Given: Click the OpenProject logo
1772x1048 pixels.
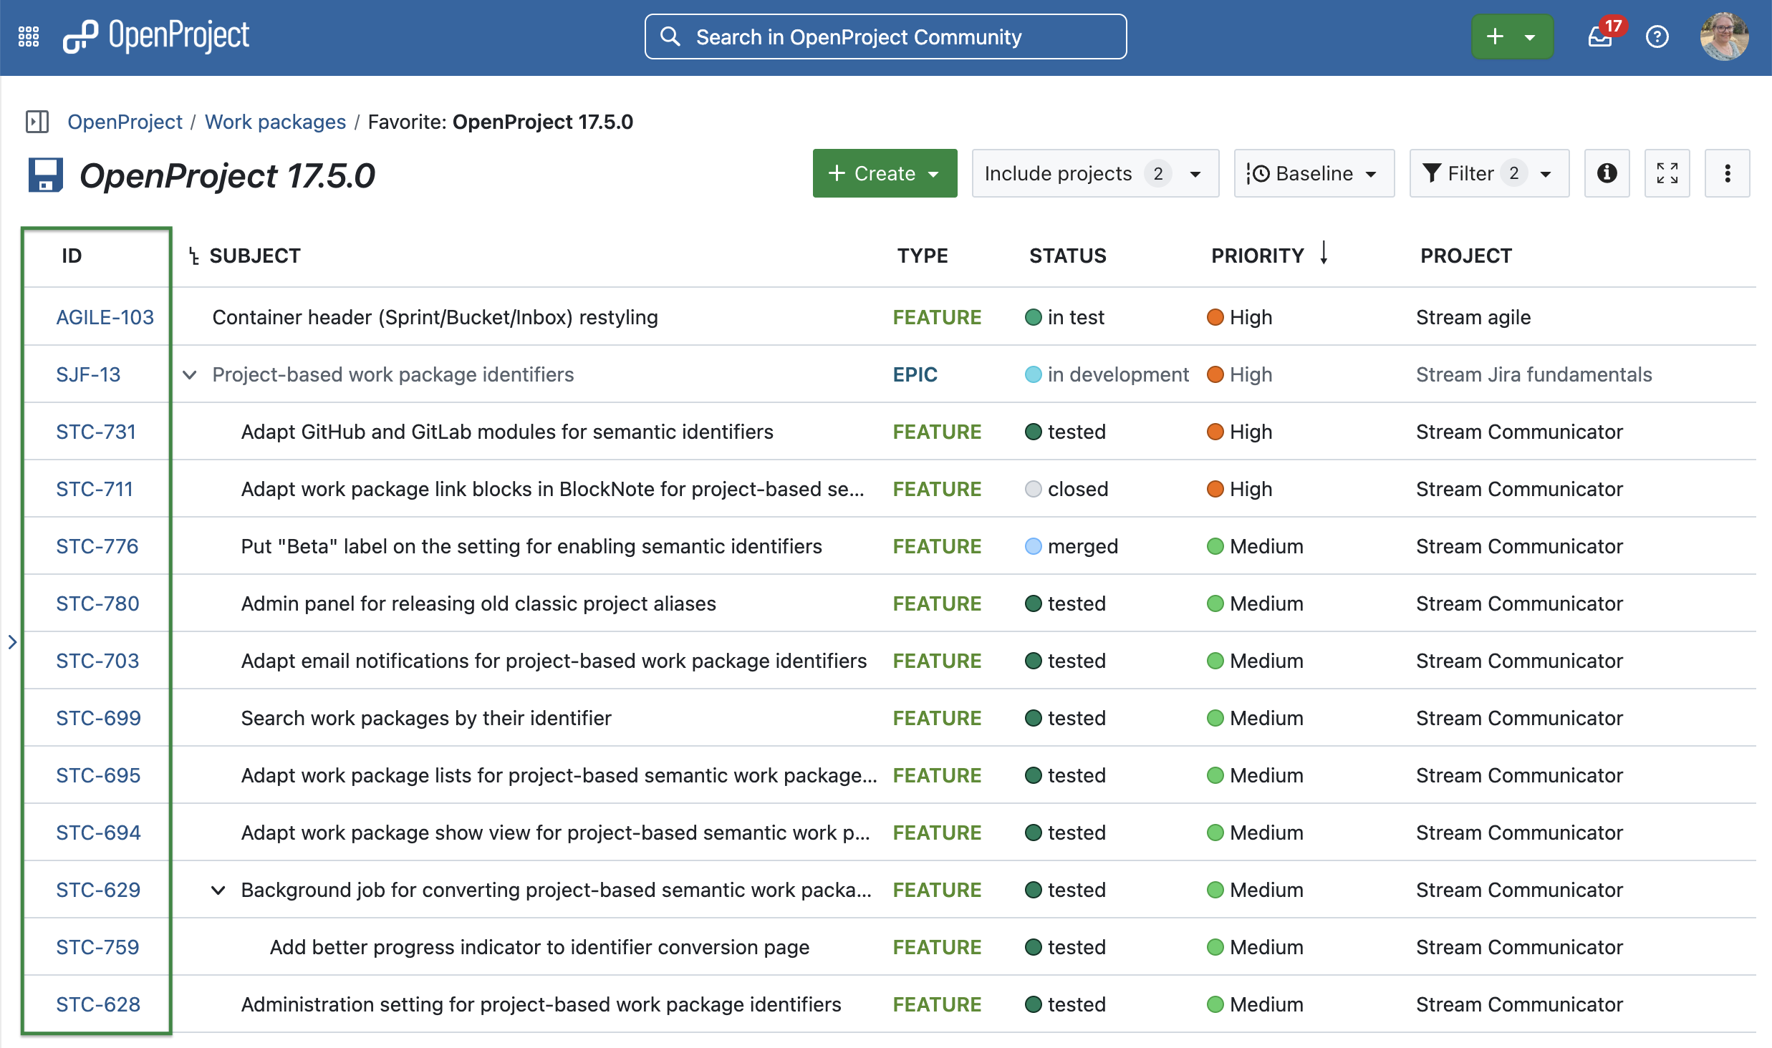Looking at the screenshot, I should click(x=156, y=37).
